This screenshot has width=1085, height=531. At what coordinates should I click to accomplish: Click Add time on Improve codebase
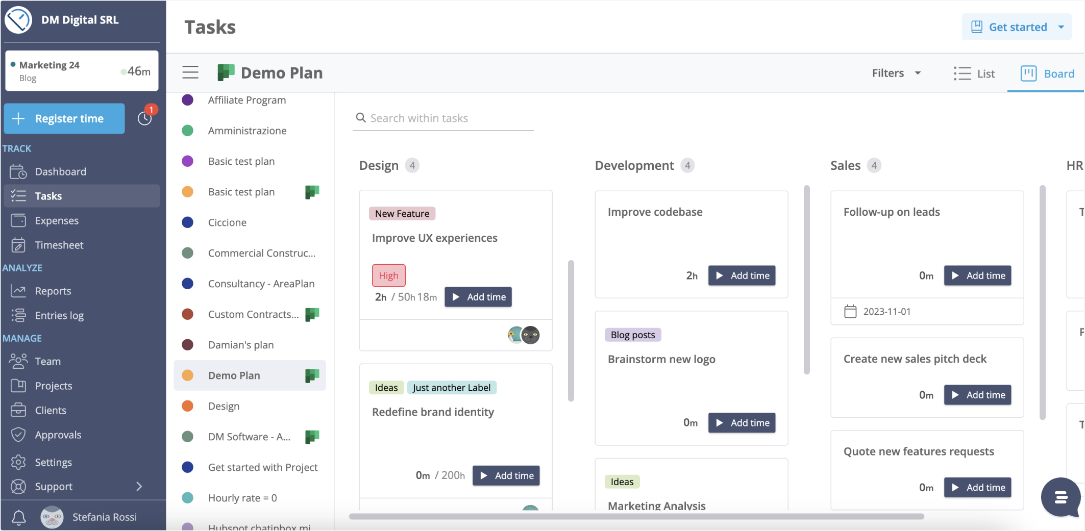pos(742,275)
